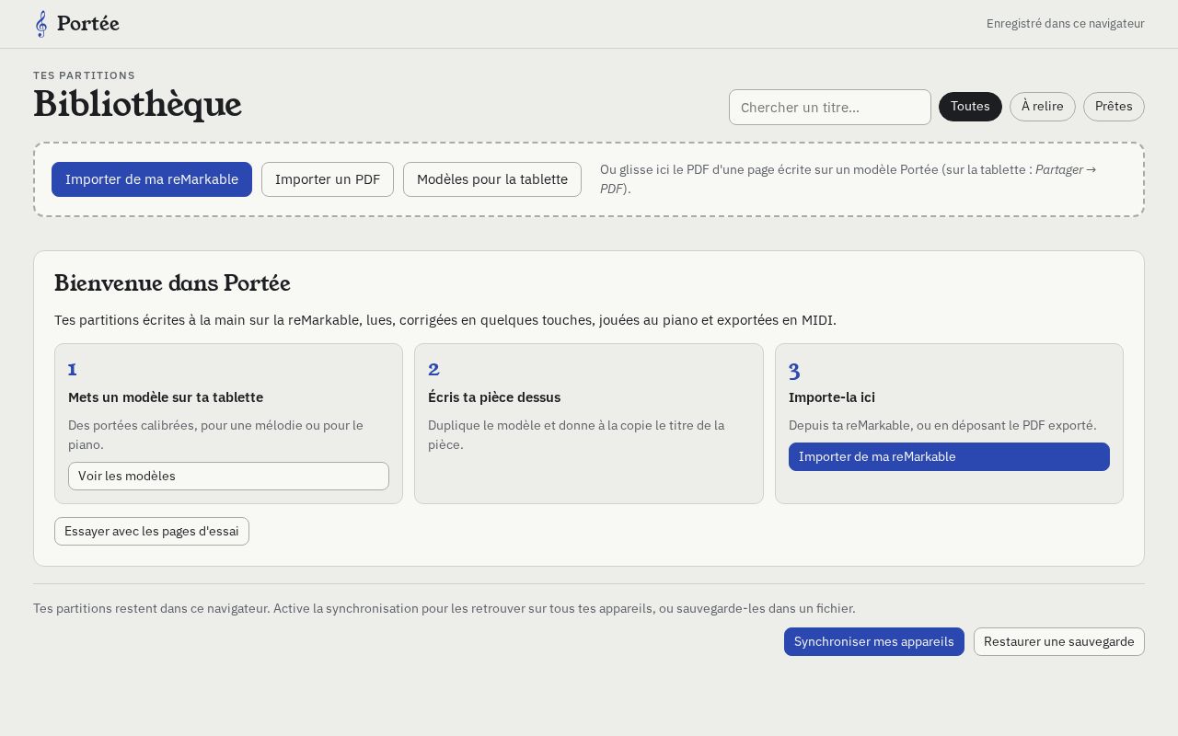
Task: Select the 'Toutes' filter
Action: 970,107
